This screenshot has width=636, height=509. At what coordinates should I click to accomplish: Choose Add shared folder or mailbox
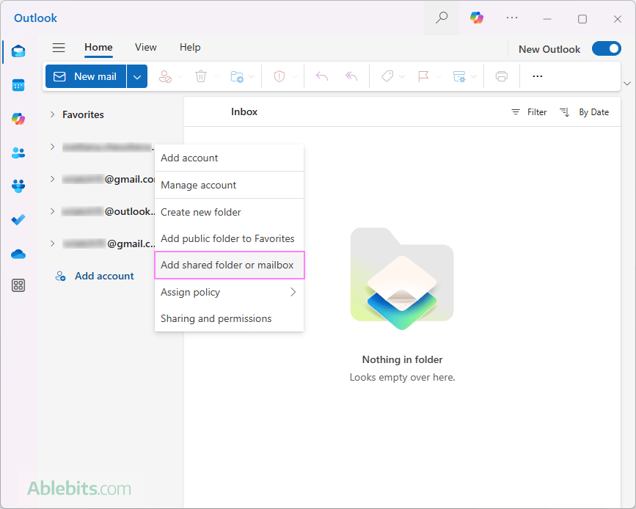pyautogui.click(x=229, y=265)
